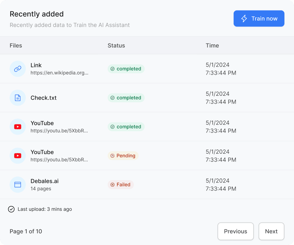This screenshot has height=245, width=294.
Task: Click the browser window icon beside Debales.ai
Action: tap(18, 185)
